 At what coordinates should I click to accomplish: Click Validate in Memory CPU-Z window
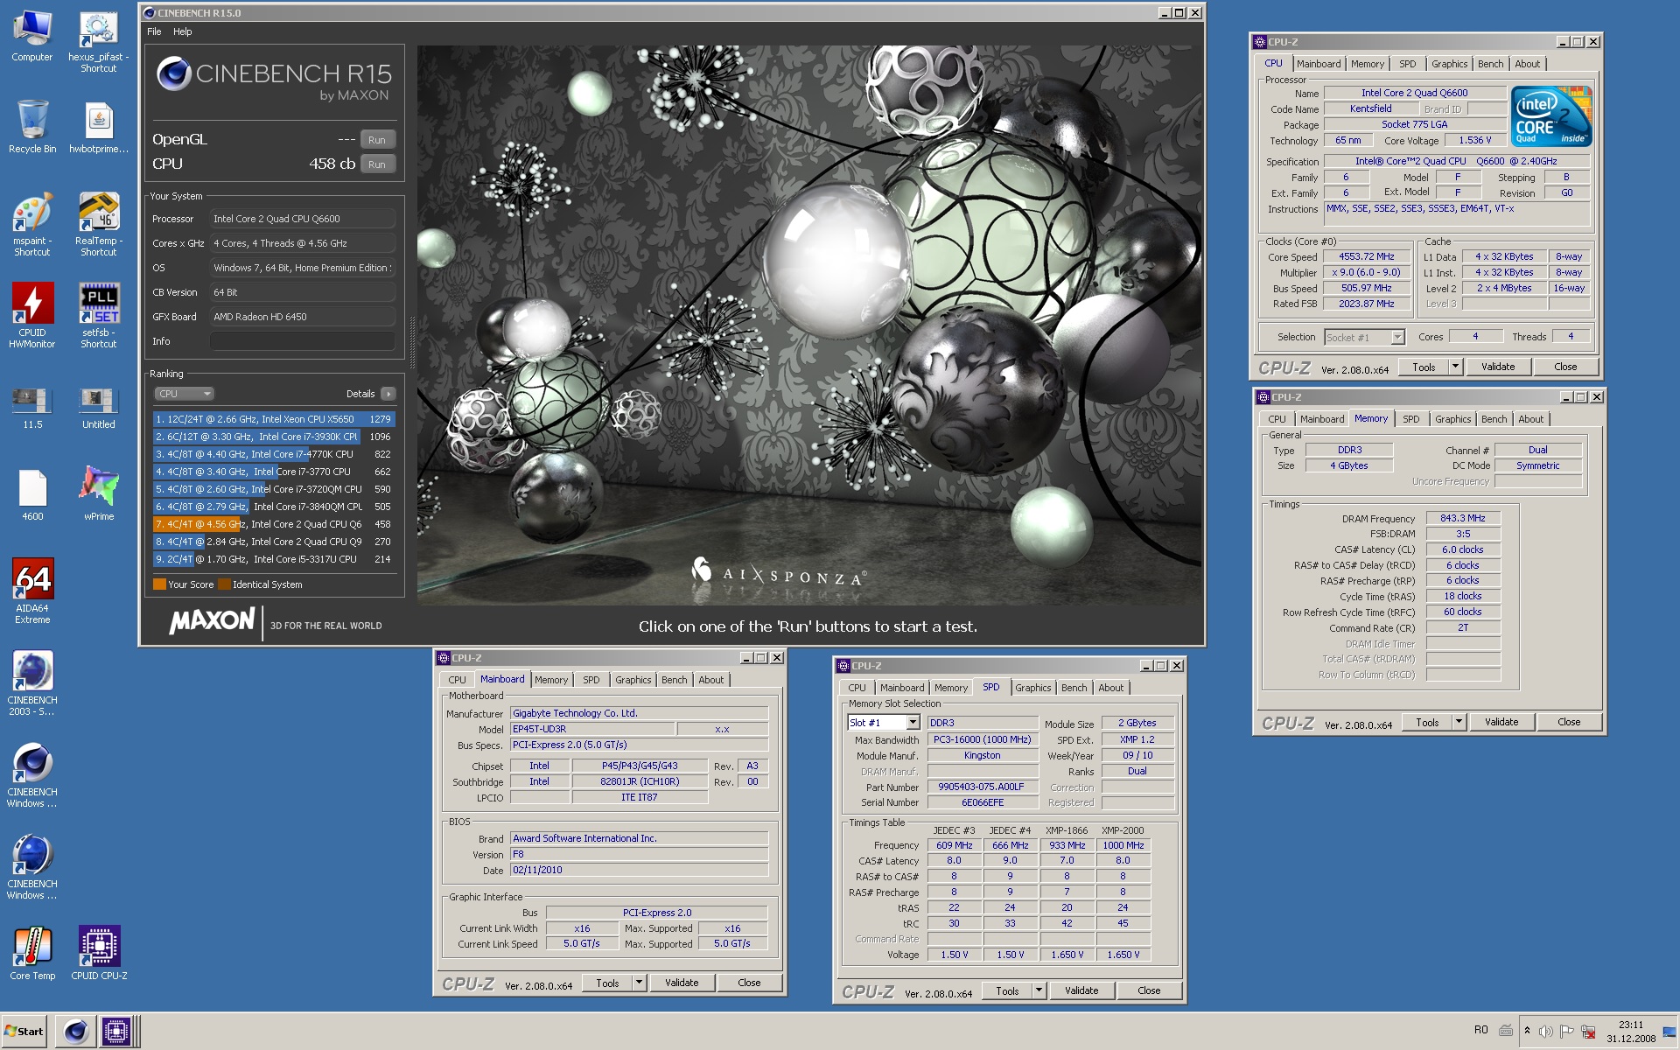coord(1501,723)
